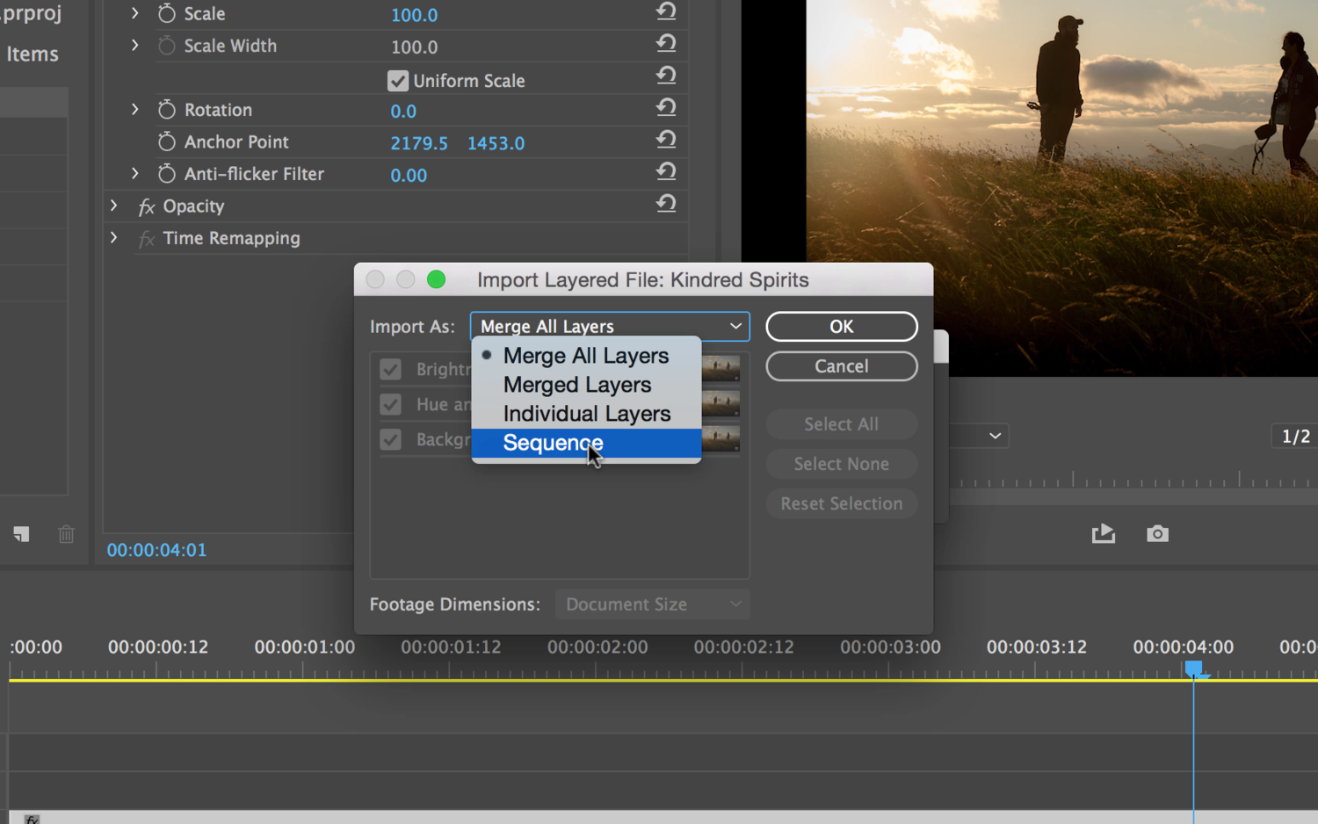Click the New Item icon in the panel

coord(21,534)
